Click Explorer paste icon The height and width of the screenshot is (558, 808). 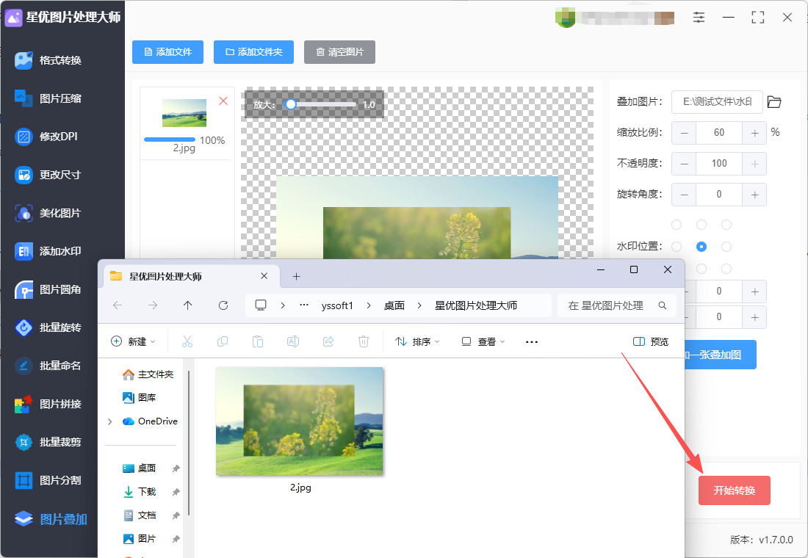click(x=258, y=341)
